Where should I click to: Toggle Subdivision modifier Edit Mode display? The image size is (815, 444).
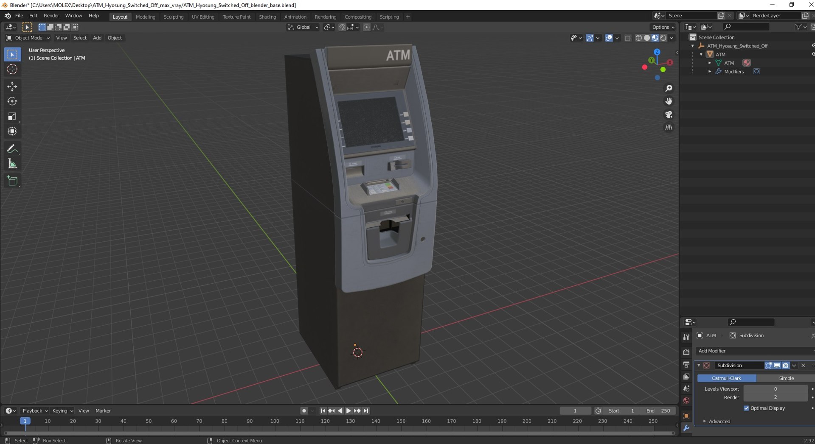tap(768, 366)
